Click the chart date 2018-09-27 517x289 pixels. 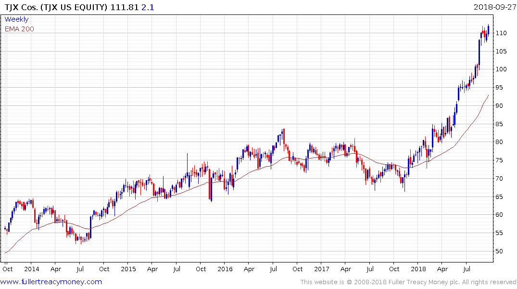(x=494, y=7)
